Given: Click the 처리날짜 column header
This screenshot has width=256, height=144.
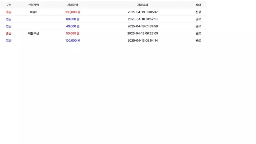Looking at the screenshot, I should pos(142,5).
